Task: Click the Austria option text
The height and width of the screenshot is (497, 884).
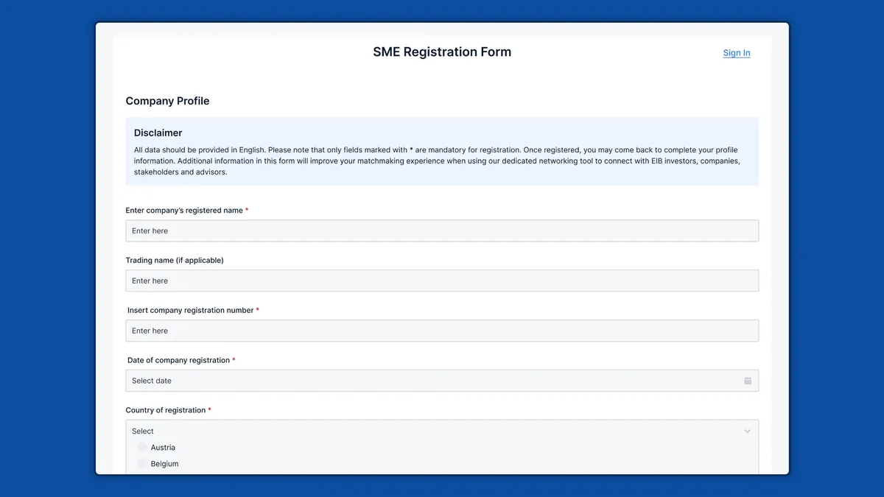Action: [x=163, y=448]
